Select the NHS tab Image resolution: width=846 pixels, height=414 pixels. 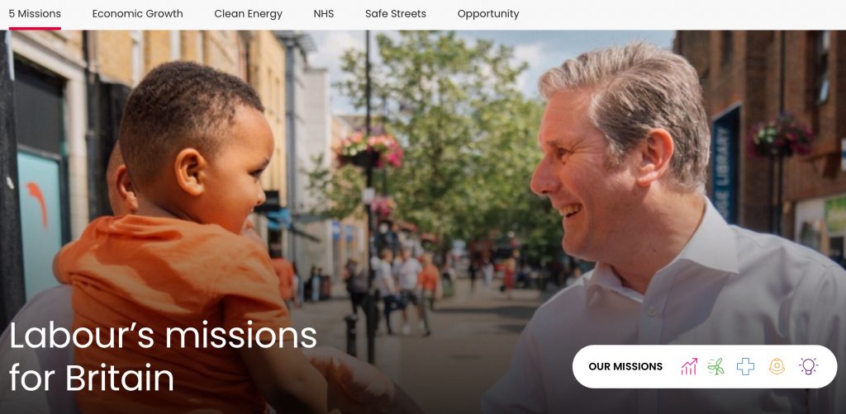point(324,14)
